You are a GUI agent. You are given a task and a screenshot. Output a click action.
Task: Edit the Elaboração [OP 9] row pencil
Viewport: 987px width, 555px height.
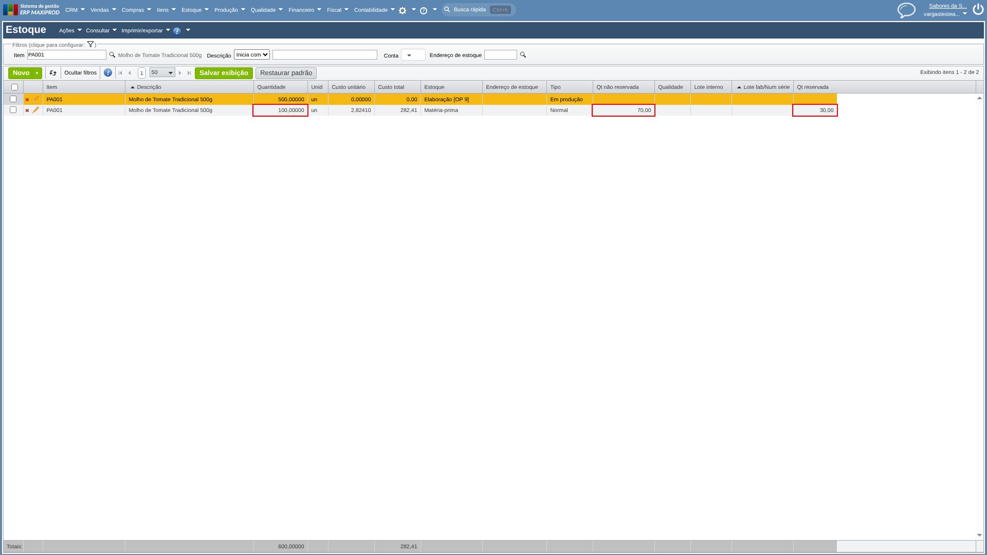pyautogui.click(x=36, y=99)
